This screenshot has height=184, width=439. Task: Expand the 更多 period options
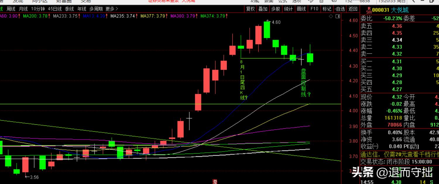pyautogui.click(x=112, y=9)
